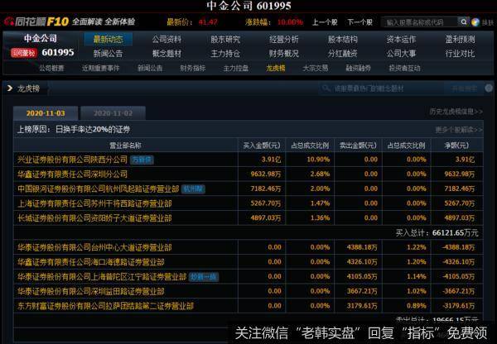Open the 主力持仓 menu tab
This screenshot has width=497, height=344.
tap(225, 54)
